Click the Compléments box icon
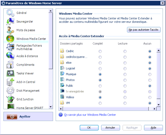 pos(10,65)
